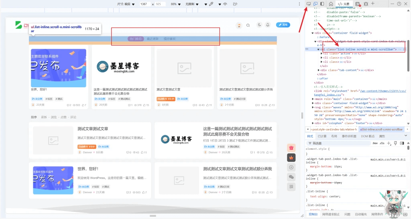Switch to the 已计算 Computed tab
This screenshot has width=411, height=219.
tap(322, 137)
